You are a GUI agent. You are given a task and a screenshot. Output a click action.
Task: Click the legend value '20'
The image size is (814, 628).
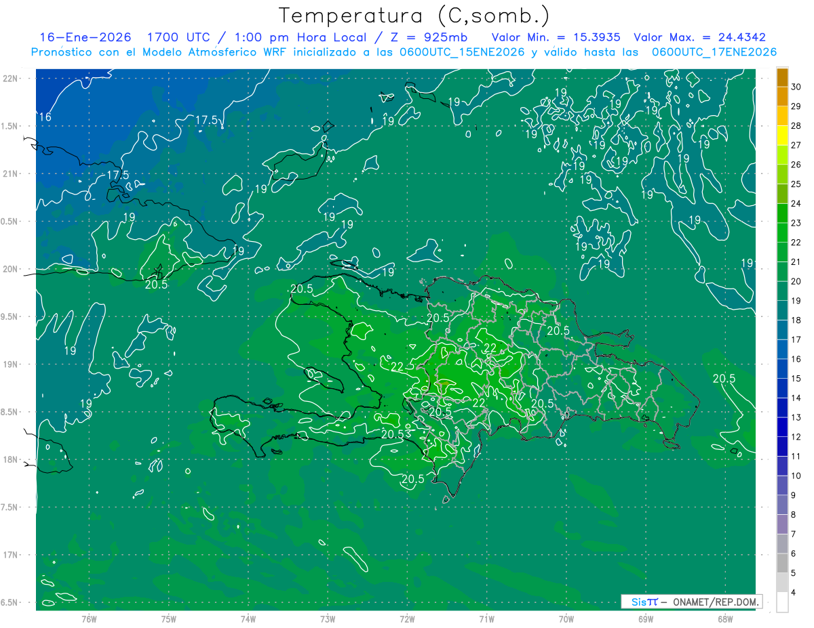796,281
